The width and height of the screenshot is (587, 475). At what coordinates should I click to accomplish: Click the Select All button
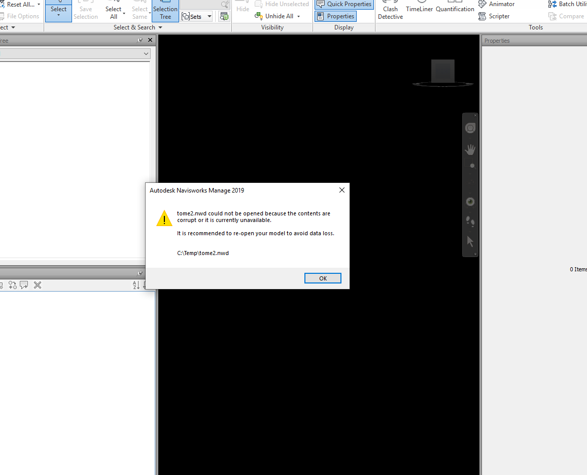tap(114, 11)
